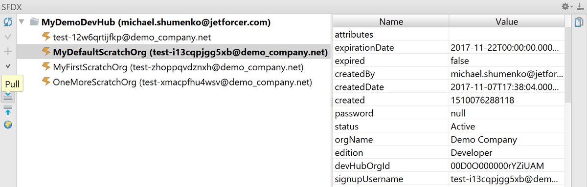587x187 pixels.
Task: Click the pull source download icon
Action: coord(8,97)
